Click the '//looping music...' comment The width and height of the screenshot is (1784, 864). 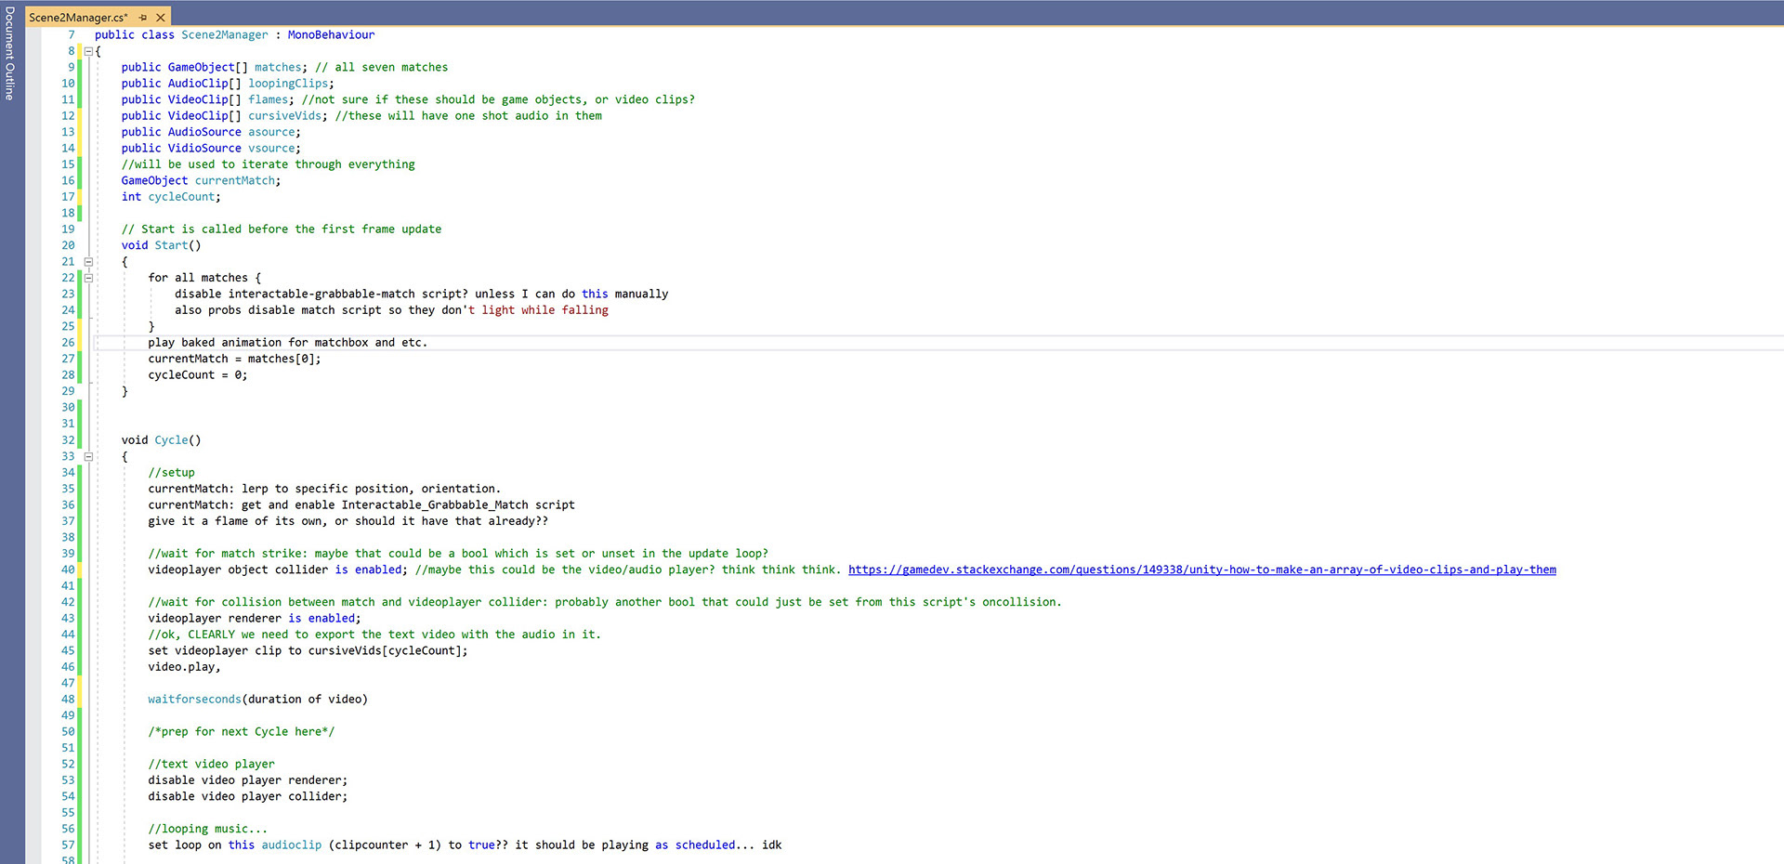(207, 829)
